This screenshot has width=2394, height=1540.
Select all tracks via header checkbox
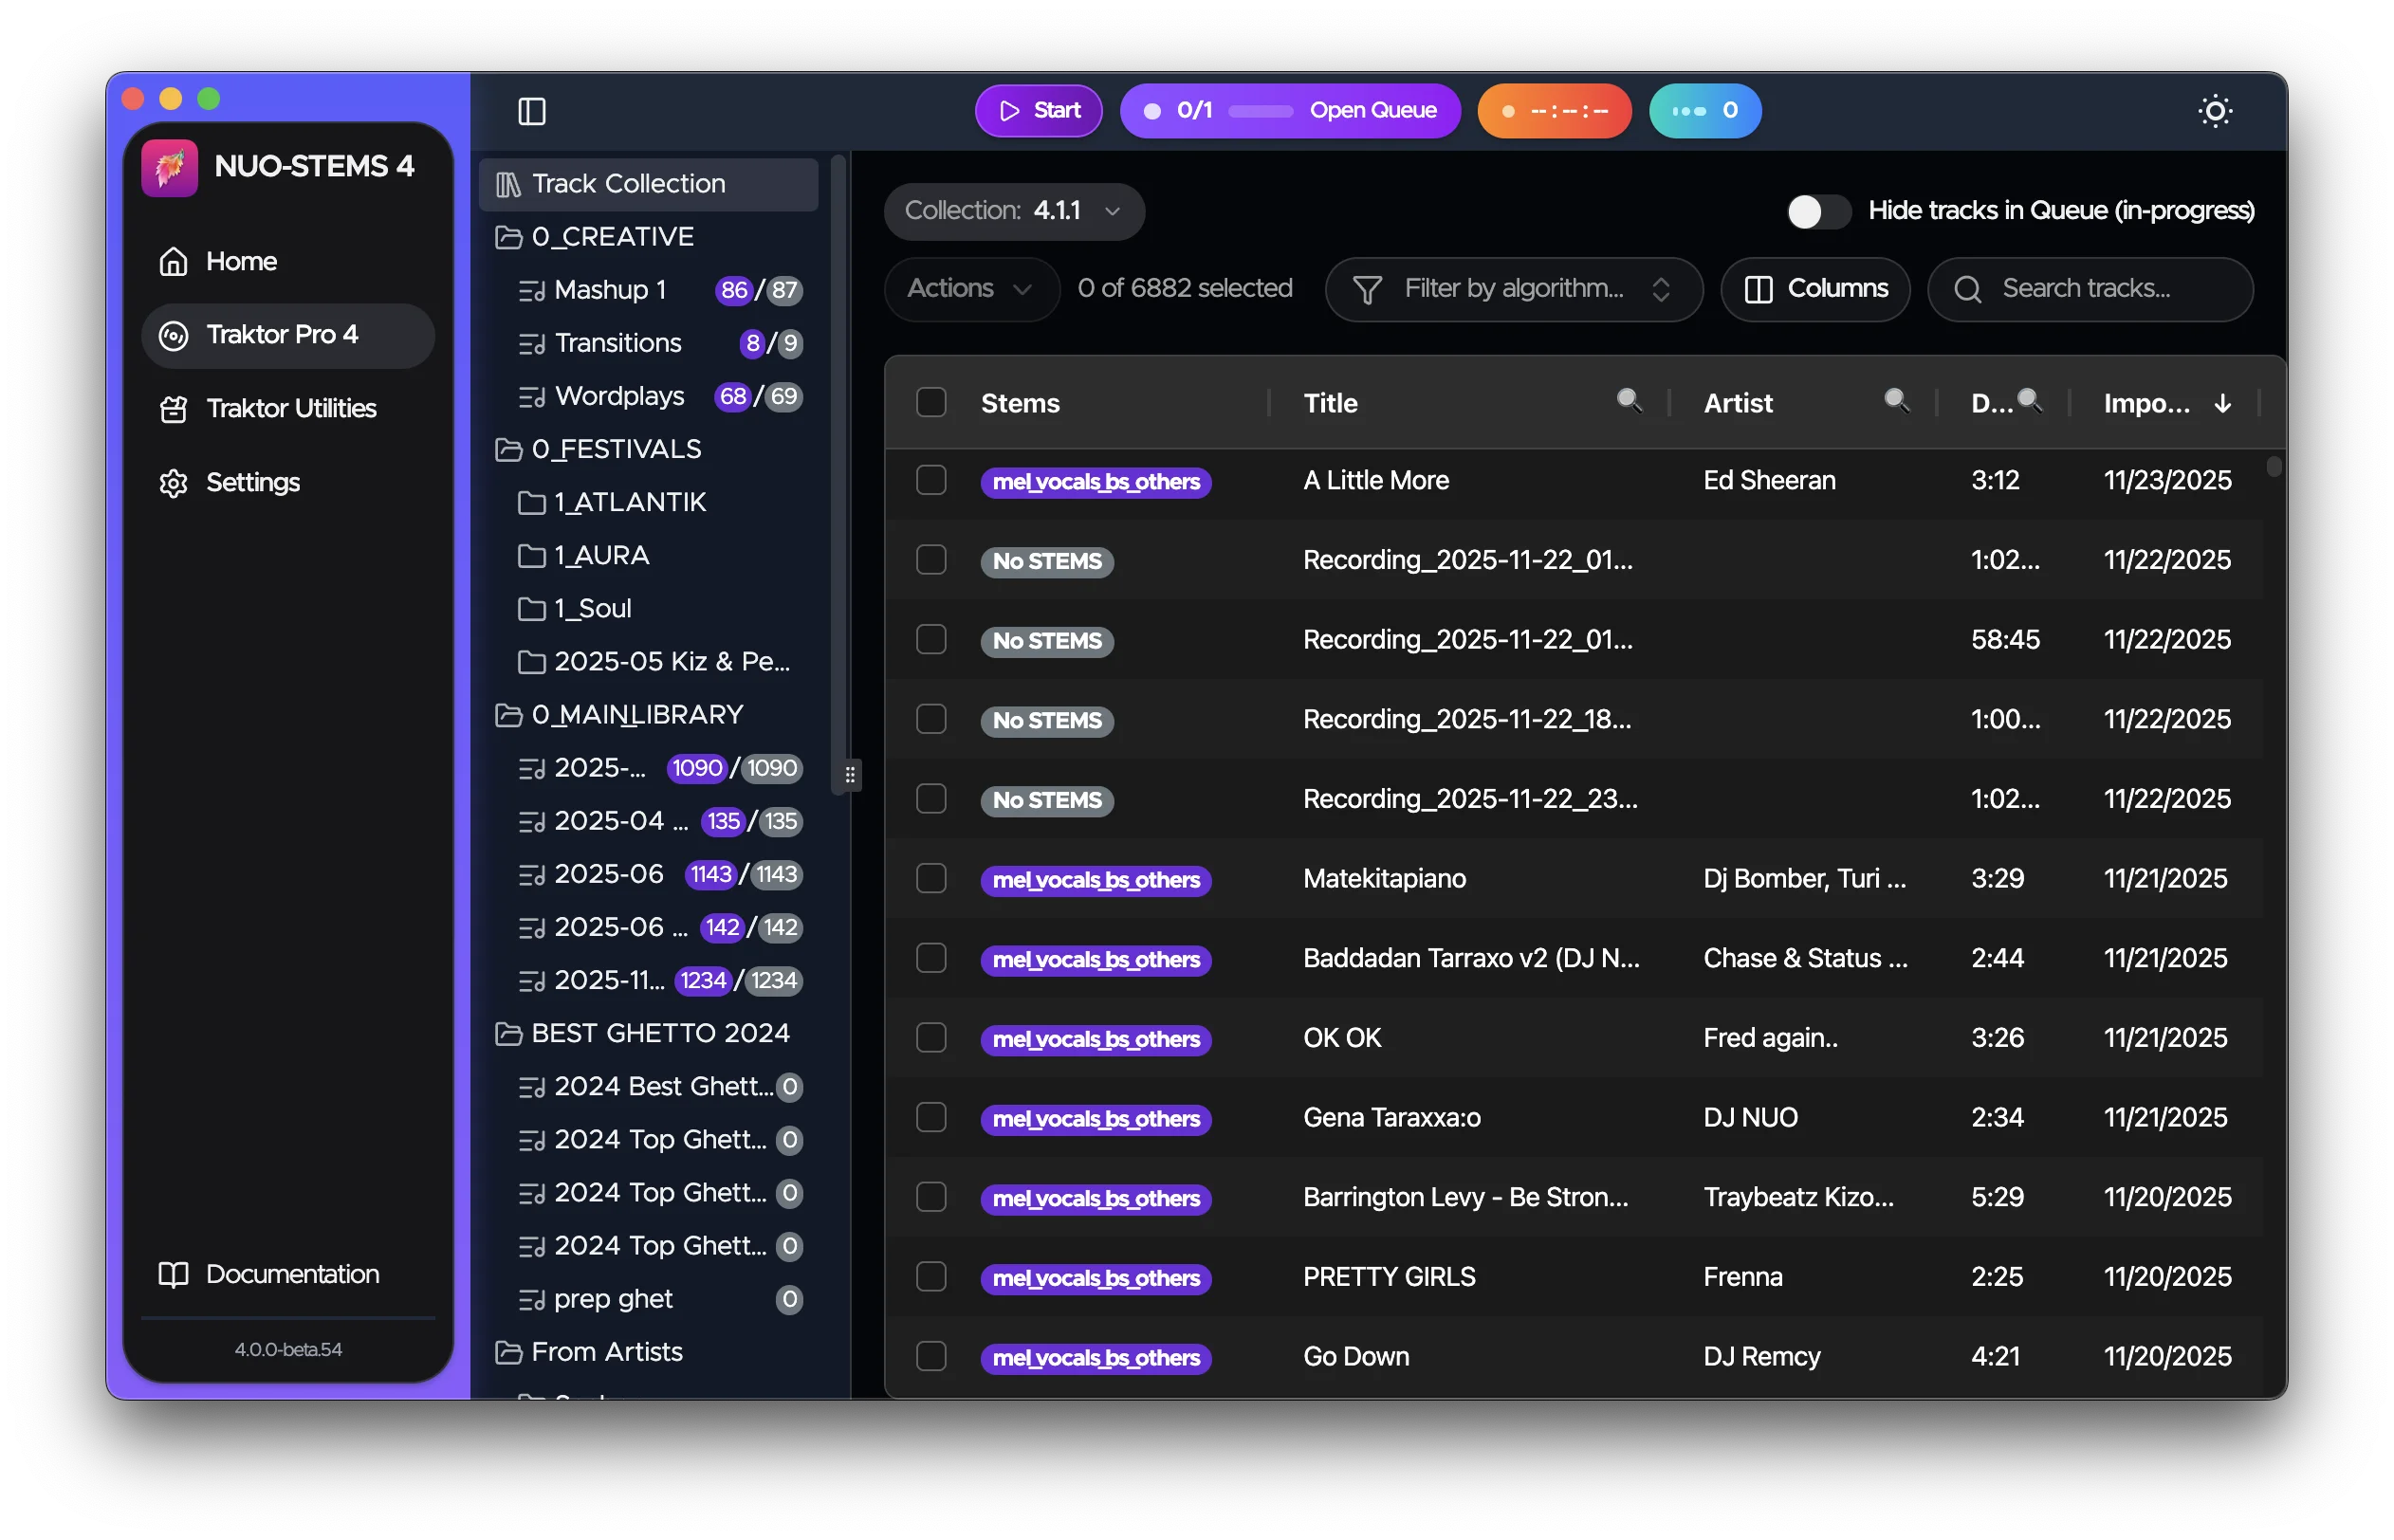click(x=930, y=402)
